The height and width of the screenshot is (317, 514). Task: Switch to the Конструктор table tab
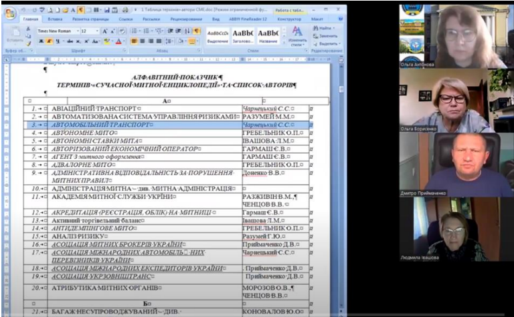tap(289, 19)
